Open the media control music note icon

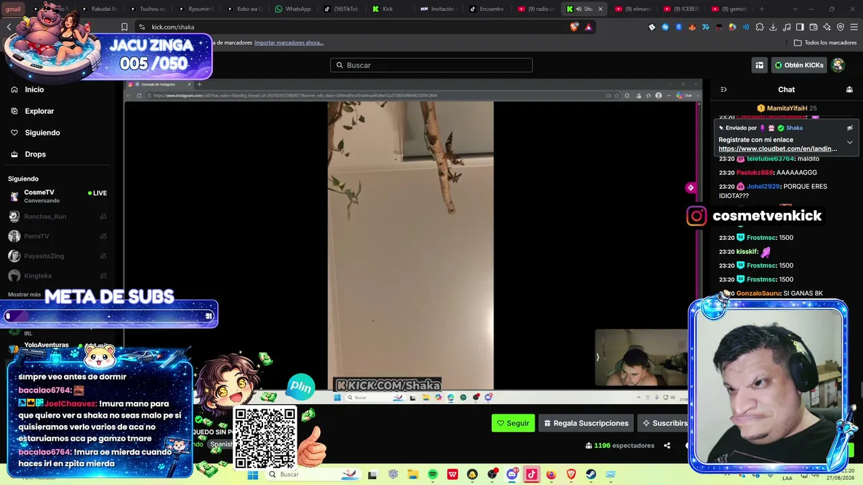point(787,27)
